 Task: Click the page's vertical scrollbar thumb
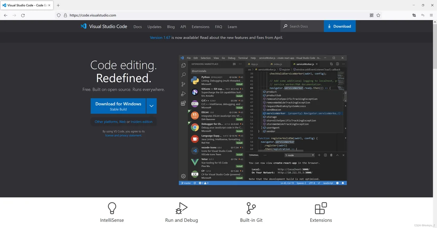pos(434,47)
